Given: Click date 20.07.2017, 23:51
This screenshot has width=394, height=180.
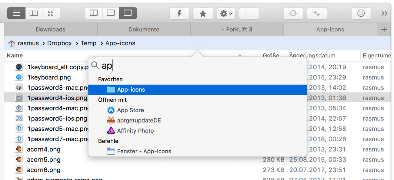Looking at the screenshot, I should [318, 170].
